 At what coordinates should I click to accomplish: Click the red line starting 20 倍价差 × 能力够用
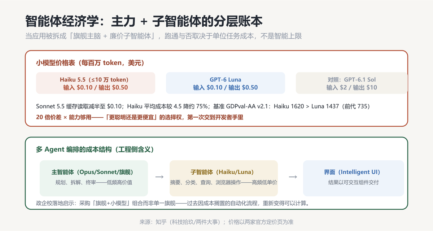tap(140, 117)
